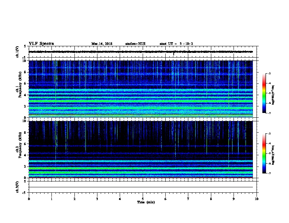This screenshot has height=223, width=289.
Task: Click the time axis tick label "1"
Action: [x=51, y=199]
